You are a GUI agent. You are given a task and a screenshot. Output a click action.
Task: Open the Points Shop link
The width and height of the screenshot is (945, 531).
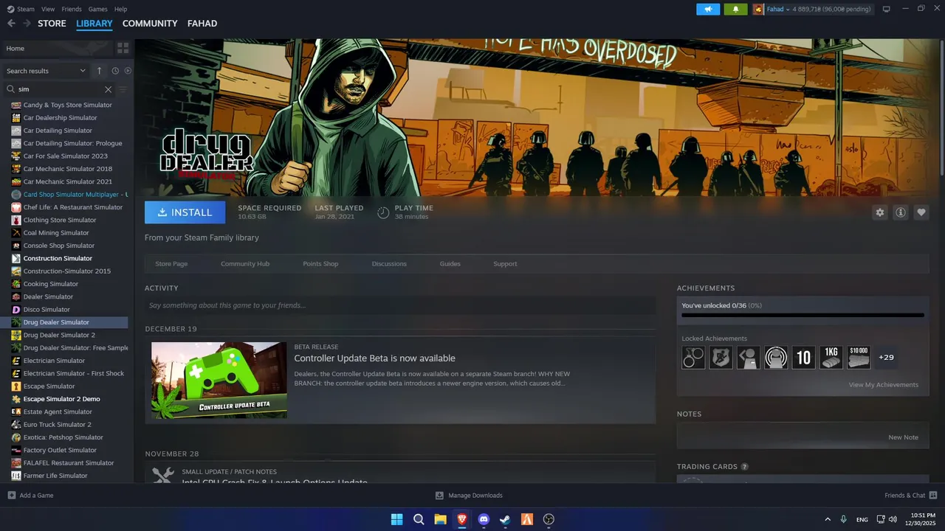point(320,264)
